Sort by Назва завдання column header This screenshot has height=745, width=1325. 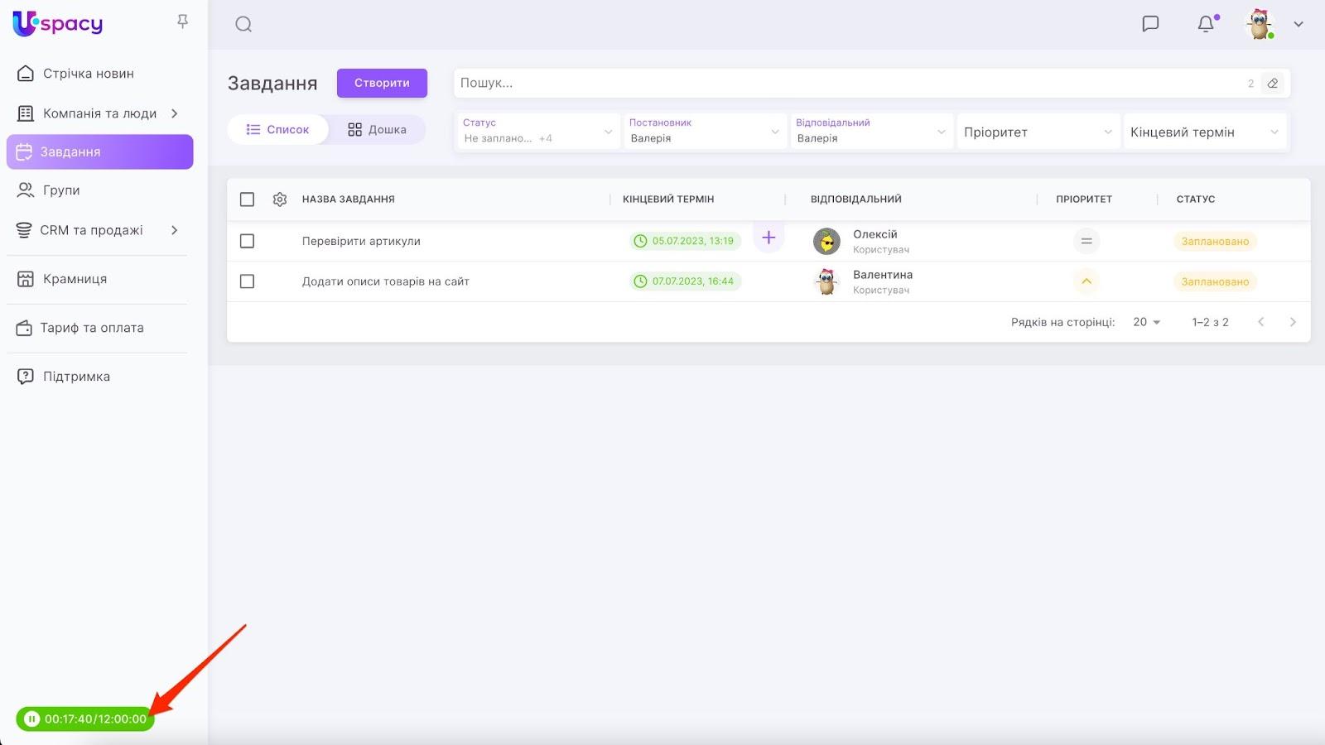[349, 199]
